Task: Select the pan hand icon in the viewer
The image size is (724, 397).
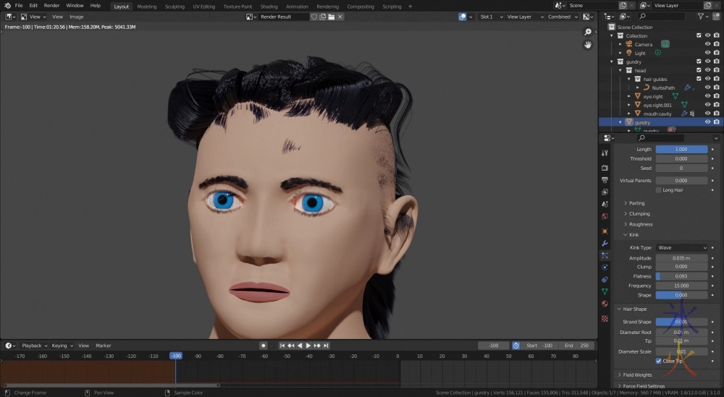Action: (588, 45)
